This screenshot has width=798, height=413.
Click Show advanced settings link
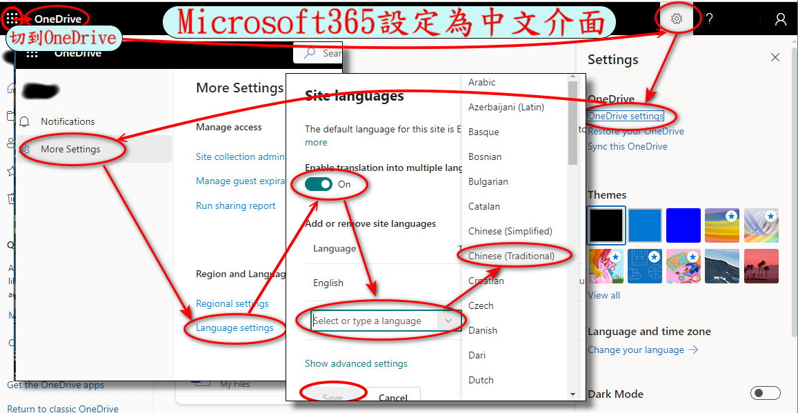click(x=357, y=363)
